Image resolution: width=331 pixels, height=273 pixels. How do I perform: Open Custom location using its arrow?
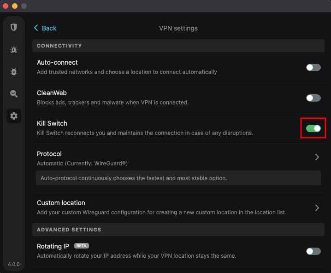[x=317, y=208]
